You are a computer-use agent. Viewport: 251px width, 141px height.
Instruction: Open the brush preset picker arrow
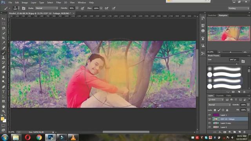(x=19, y=8)
